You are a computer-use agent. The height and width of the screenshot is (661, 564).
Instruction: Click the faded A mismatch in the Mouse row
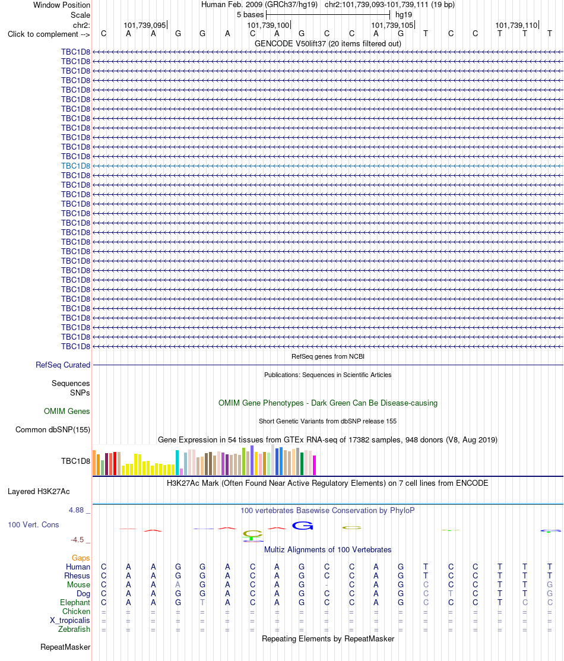(x=178, y=585)
